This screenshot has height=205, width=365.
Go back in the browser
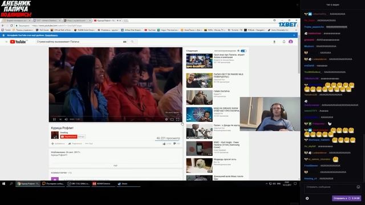coord(3,26)
